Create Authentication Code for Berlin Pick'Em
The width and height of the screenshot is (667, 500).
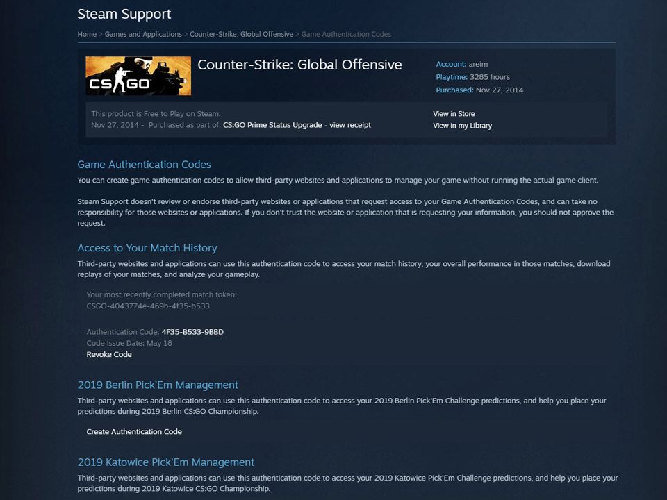[134, 431]
